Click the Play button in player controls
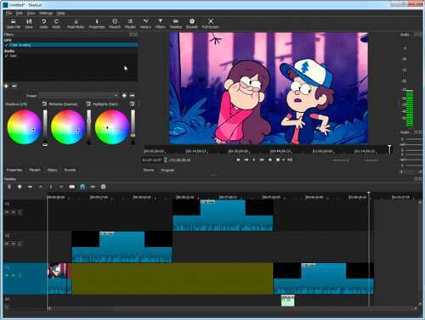Image resolution: width=425 pixels, height=320 pixels. [x=254, y=160]
